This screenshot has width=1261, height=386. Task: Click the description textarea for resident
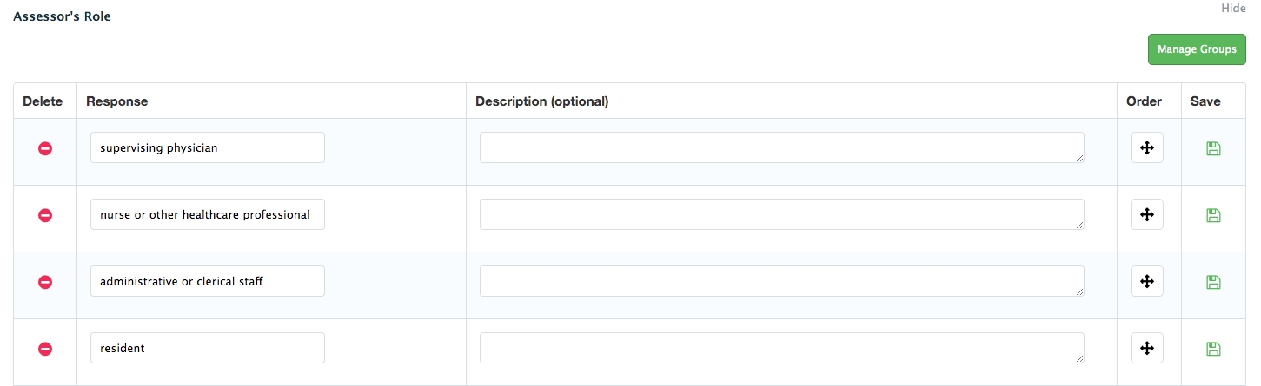pyautogui.click(x=781, y=348)
